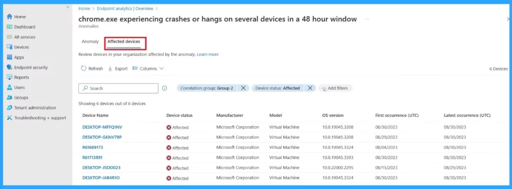The height and width of the screenshot is (189, 512).
Task: Open the Devices sidebar icon
Action: pos(9,47)
